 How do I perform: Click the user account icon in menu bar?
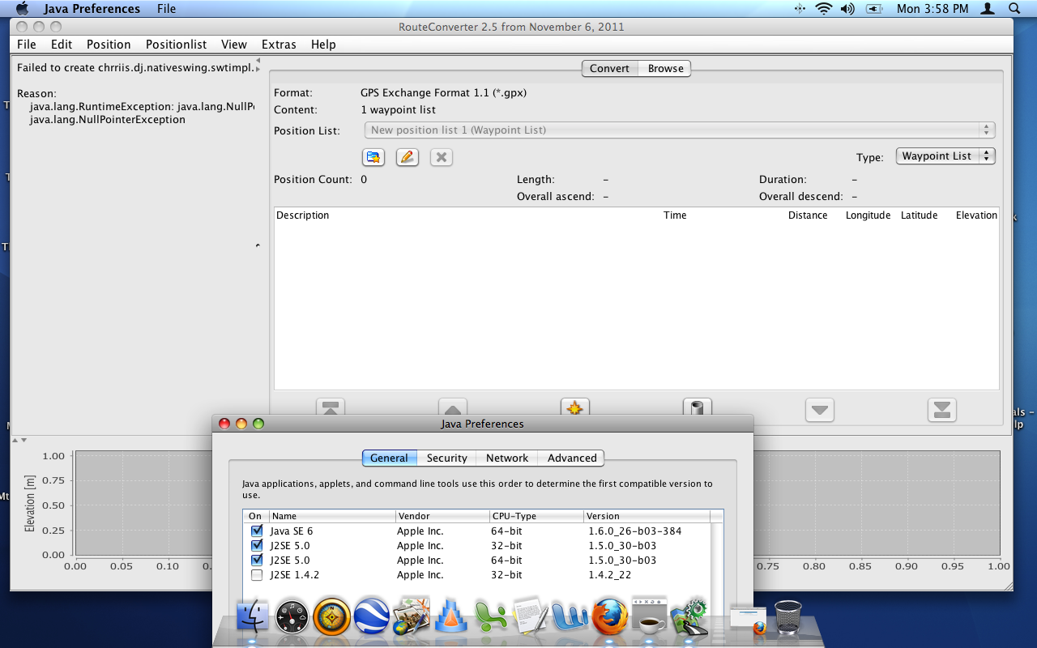[x=988, y=9]
